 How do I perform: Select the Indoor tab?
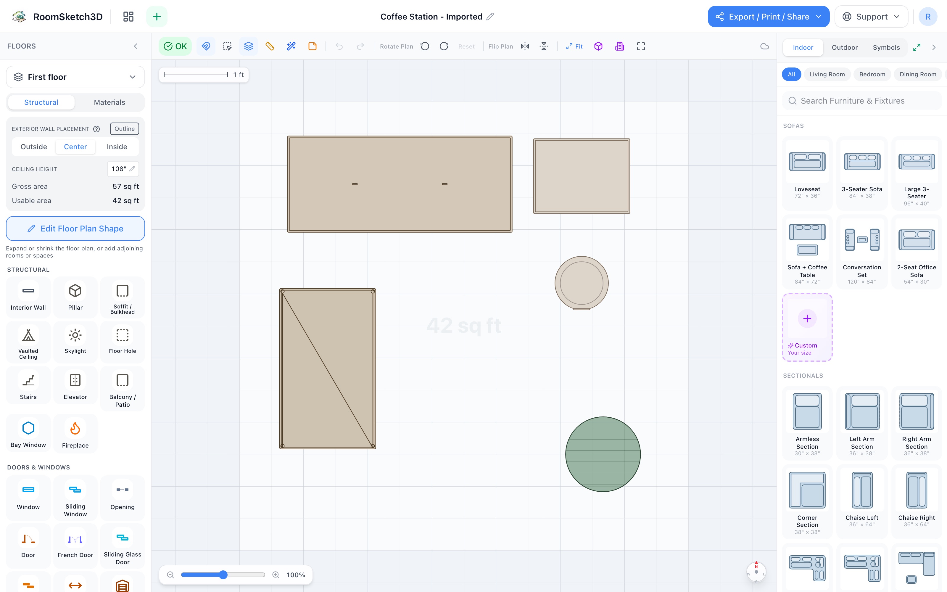pos(803,47)
